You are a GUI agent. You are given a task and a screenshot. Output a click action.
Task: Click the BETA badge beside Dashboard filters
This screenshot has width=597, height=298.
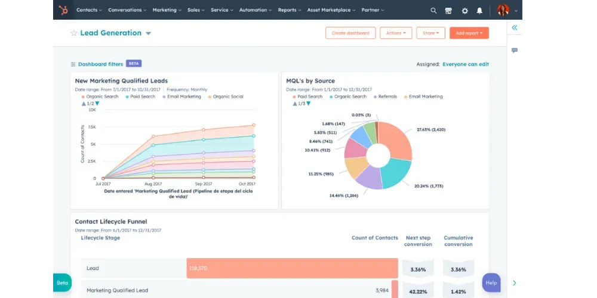[x=134, y=64]
